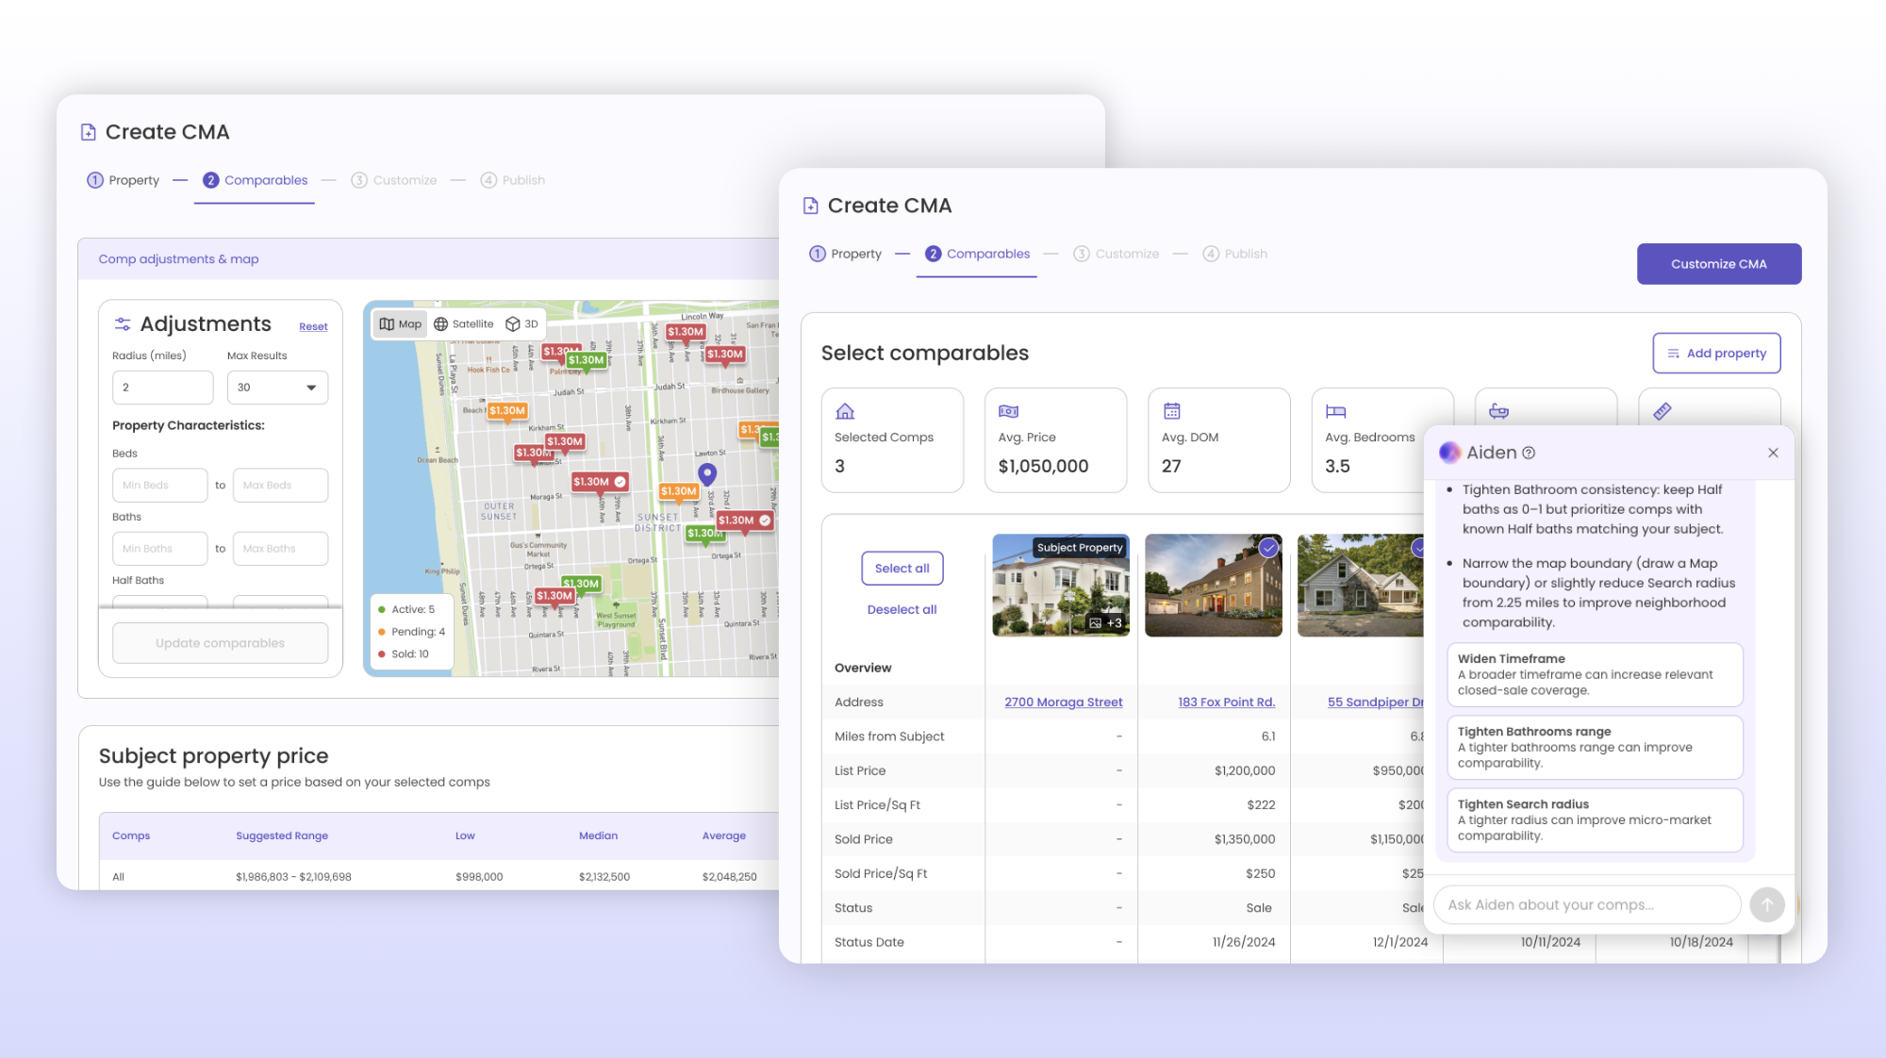Expand the Tighten Search radius suggestion

[1594, 819]
